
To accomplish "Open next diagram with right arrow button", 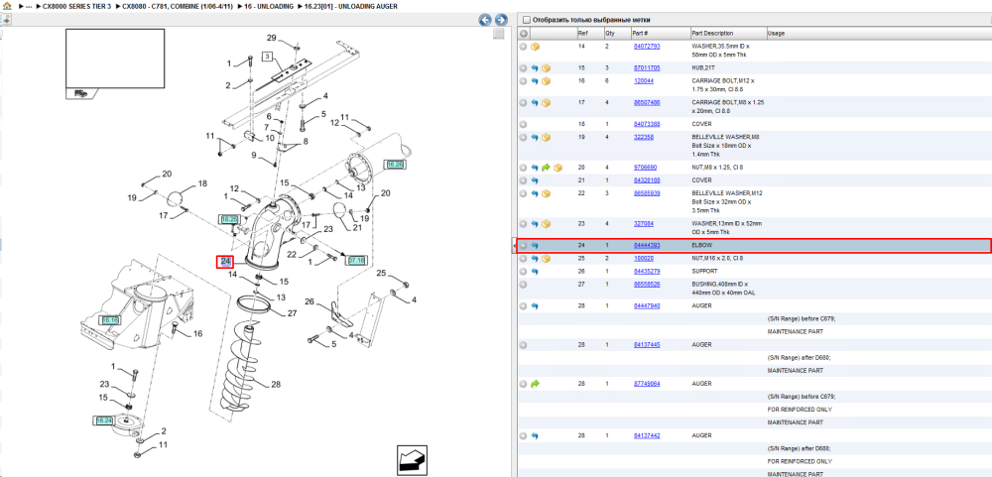I will click(x=500, y=20).
